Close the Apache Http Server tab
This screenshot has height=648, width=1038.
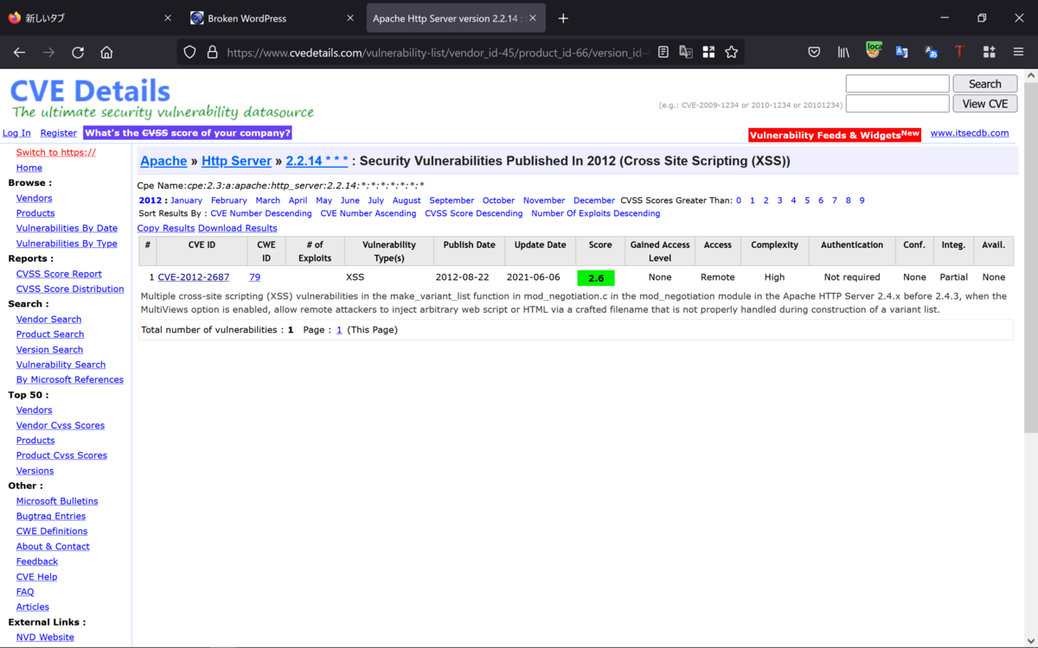[532, 18]
